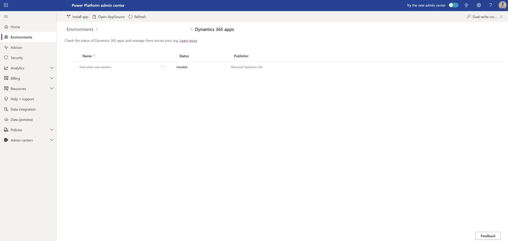Expand the Admin centers chevron
Image resolution: width=508 pixels, height=241 pixels.
(52, 140)
